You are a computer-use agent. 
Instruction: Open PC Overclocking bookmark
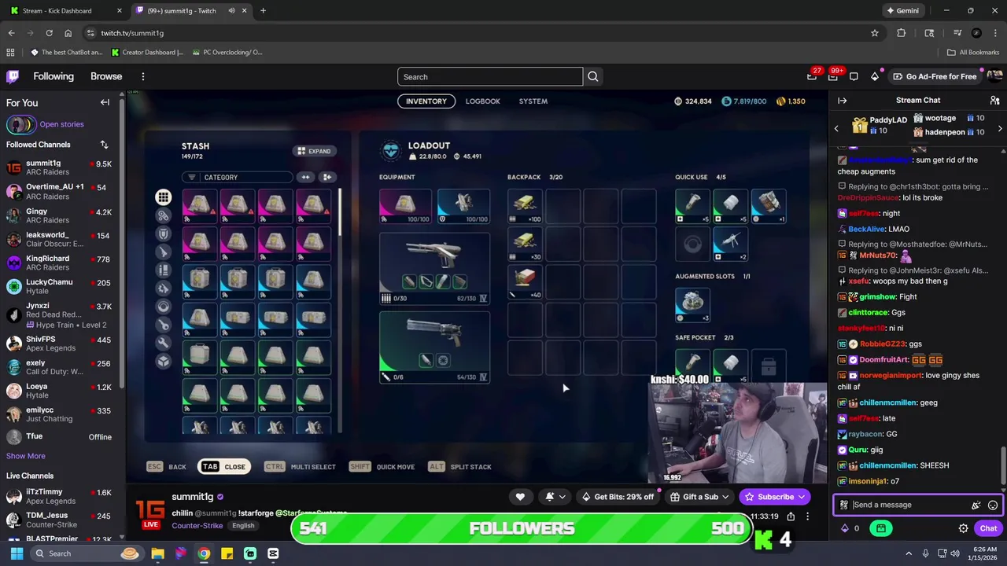[x=227, y=52]
